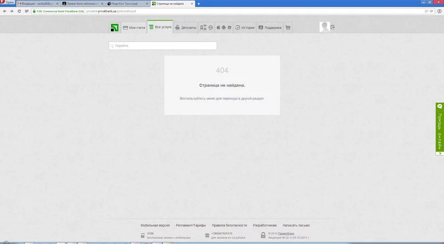Add page to bookmarks with heart icon
The height and width of the screenshot is (244, 444).
[432, 11]
